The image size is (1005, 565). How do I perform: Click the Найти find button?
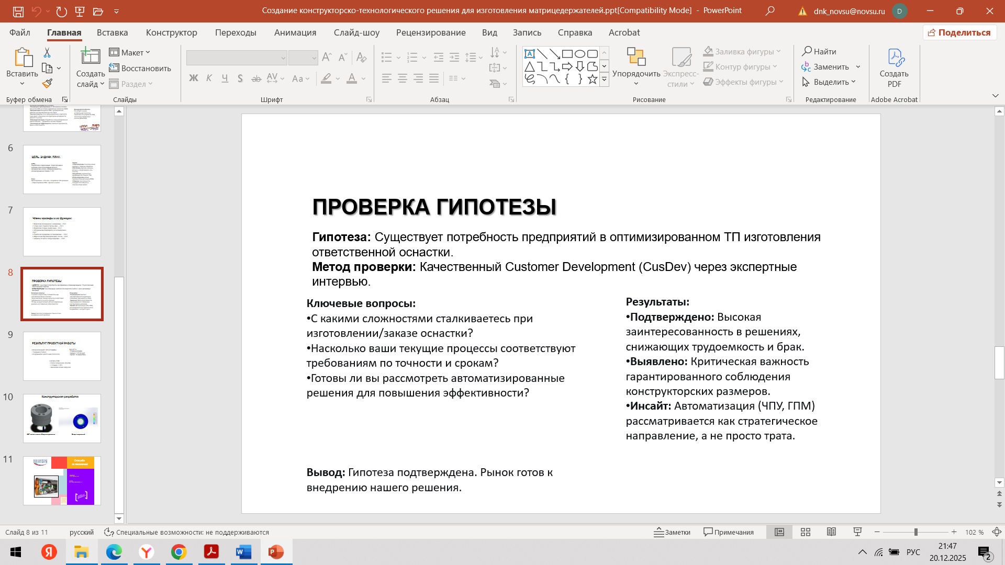click(819, 51)
